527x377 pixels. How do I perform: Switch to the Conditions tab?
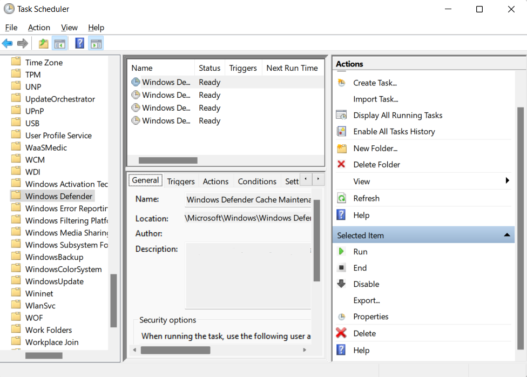(x=257, y=181)
